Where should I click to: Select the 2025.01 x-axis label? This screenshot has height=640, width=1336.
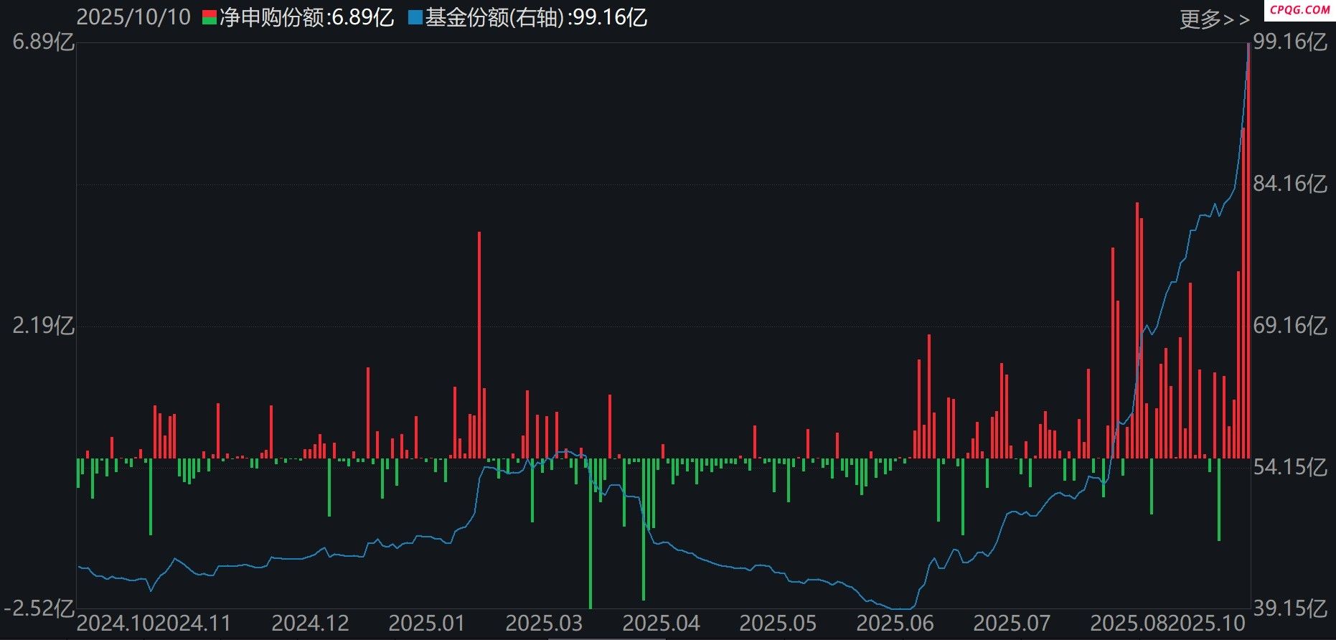pos(427,623)
